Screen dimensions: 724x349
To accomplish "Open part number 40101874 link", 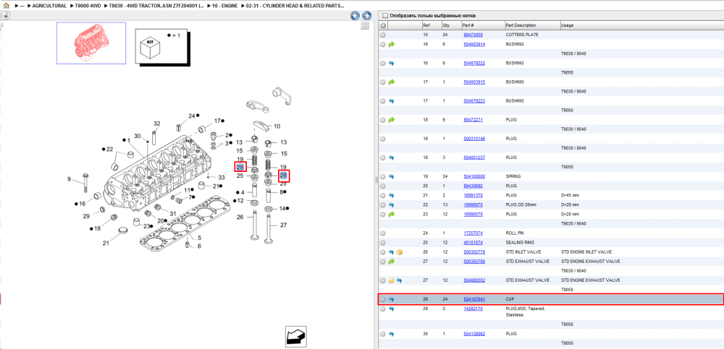I will pyautogui.click(x=473, y=243).
